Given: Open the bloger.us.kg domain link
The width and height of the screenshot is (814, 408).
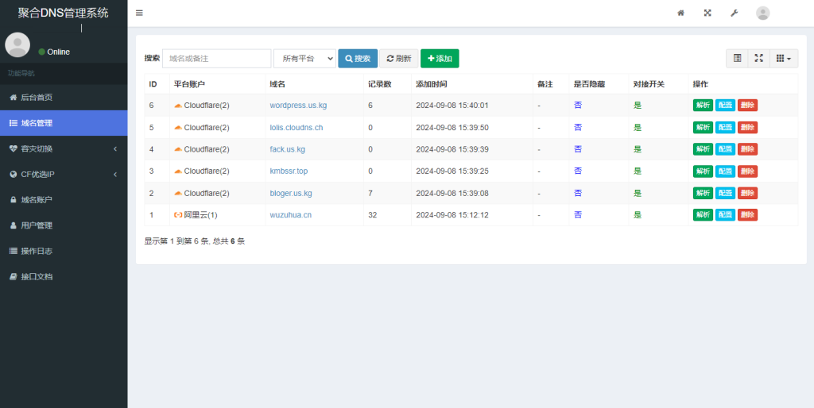Looking at the screenshot, I should coord(291,194).
